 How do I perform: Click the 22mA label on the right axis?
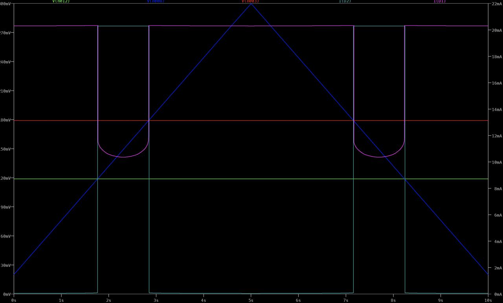497,4
